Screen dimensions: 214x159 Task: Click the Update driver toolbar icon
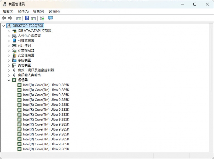tap(42, 18)
